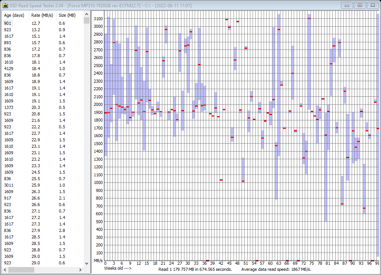Image resolution: width=381 pixels, height=275 pixels.
Task: Select the row with rate 15.1
Action: [x=43, y=36]
